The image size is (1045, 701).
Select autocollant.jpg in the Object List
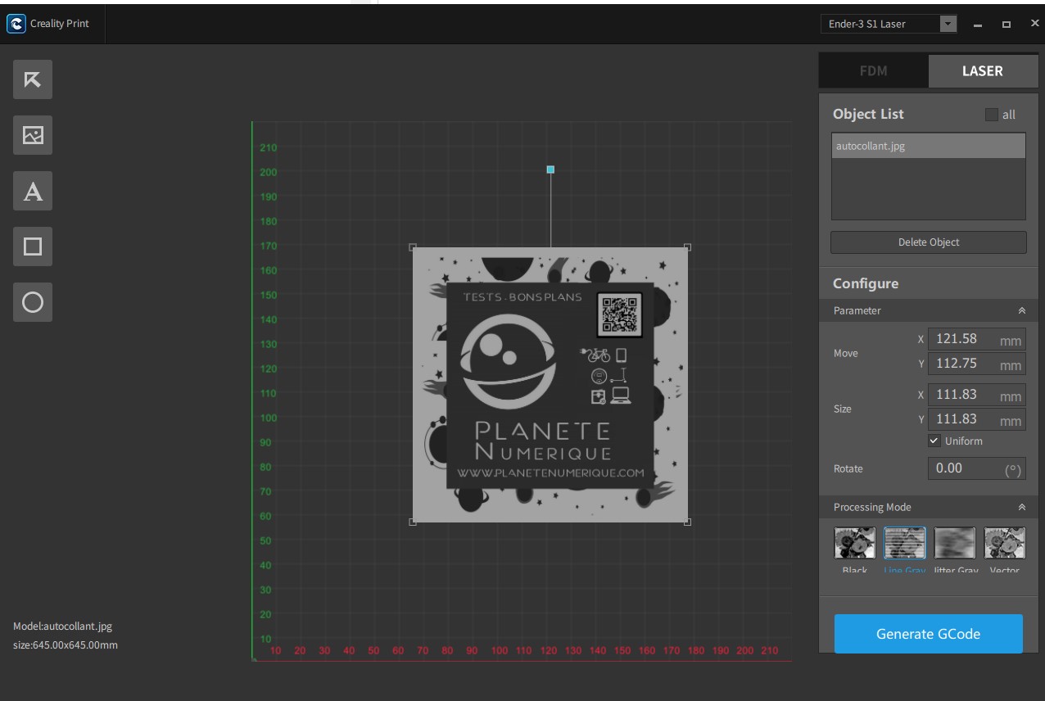pos(928,147)
